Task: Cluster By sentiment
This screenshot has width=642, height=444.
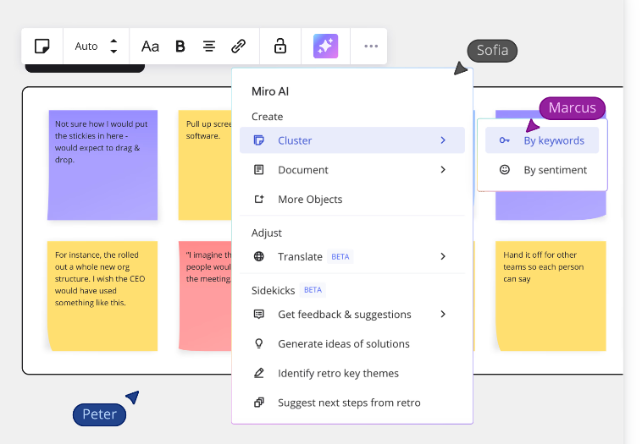Action: (x=542, y=170)
